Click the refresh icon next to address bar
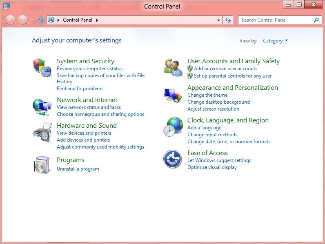The image size is (325, 244). (x=228, y=20)
